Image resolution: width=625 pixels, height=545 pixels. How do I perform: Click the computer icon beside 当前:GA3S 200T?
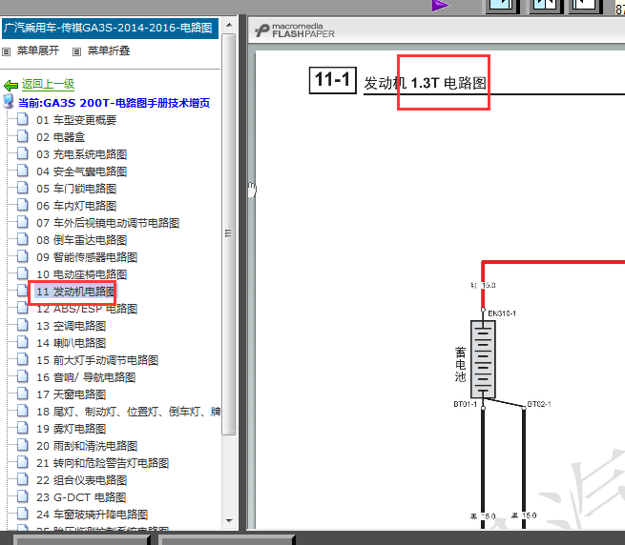tap(9, 101)
